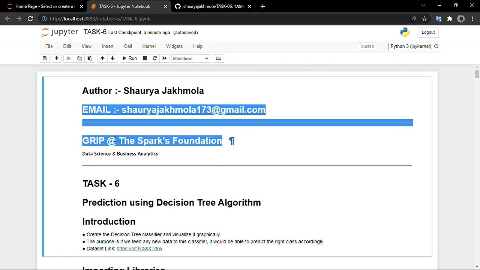
Task: Click the highlighted EMAIL heading
Action: (174, 110)
